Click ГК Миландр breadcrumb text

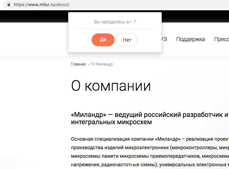click(101, 64)
